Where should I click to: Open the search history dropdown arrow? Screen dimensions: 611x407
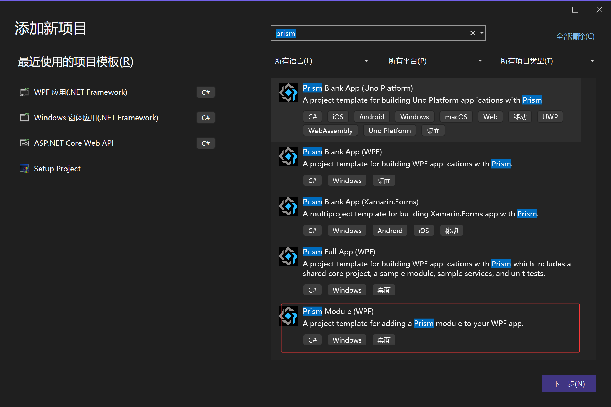[x=481, y=33]
